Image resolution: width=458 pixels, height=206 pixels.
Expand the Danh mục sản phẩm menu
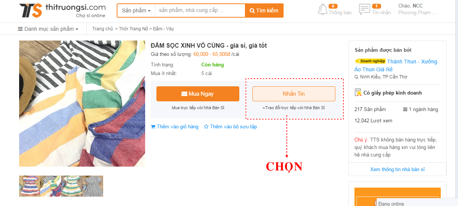tap(48, 29)
